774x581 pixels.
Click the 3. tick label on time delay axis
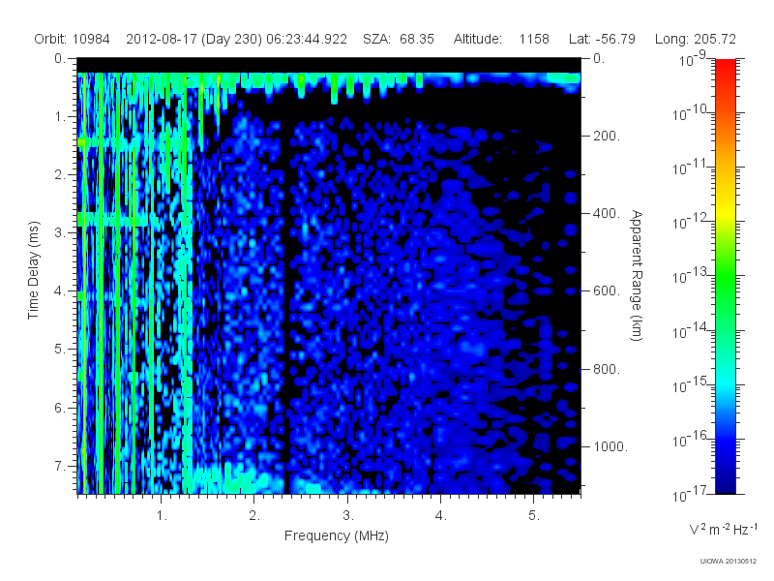point(60,232)
